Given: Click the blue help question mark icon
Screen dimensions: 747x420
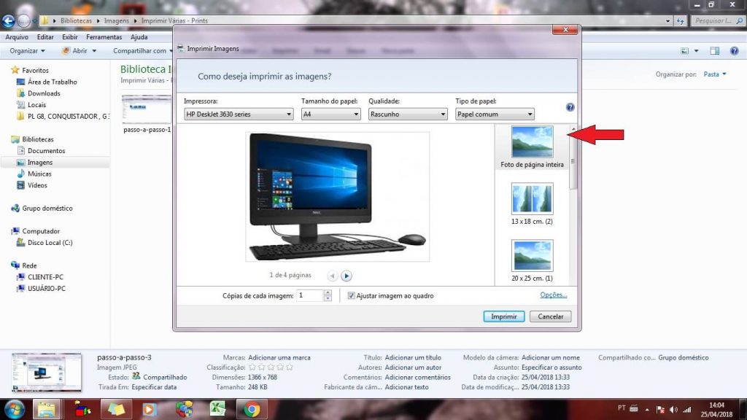Looking at the screenshot, I should pos(570,107).
